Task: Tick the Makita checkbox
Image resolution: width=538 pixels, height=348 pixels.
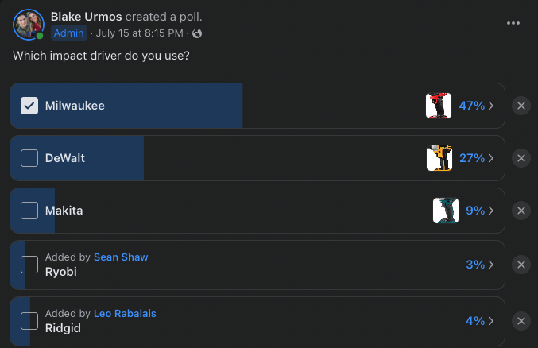Action: pos(29,211)
